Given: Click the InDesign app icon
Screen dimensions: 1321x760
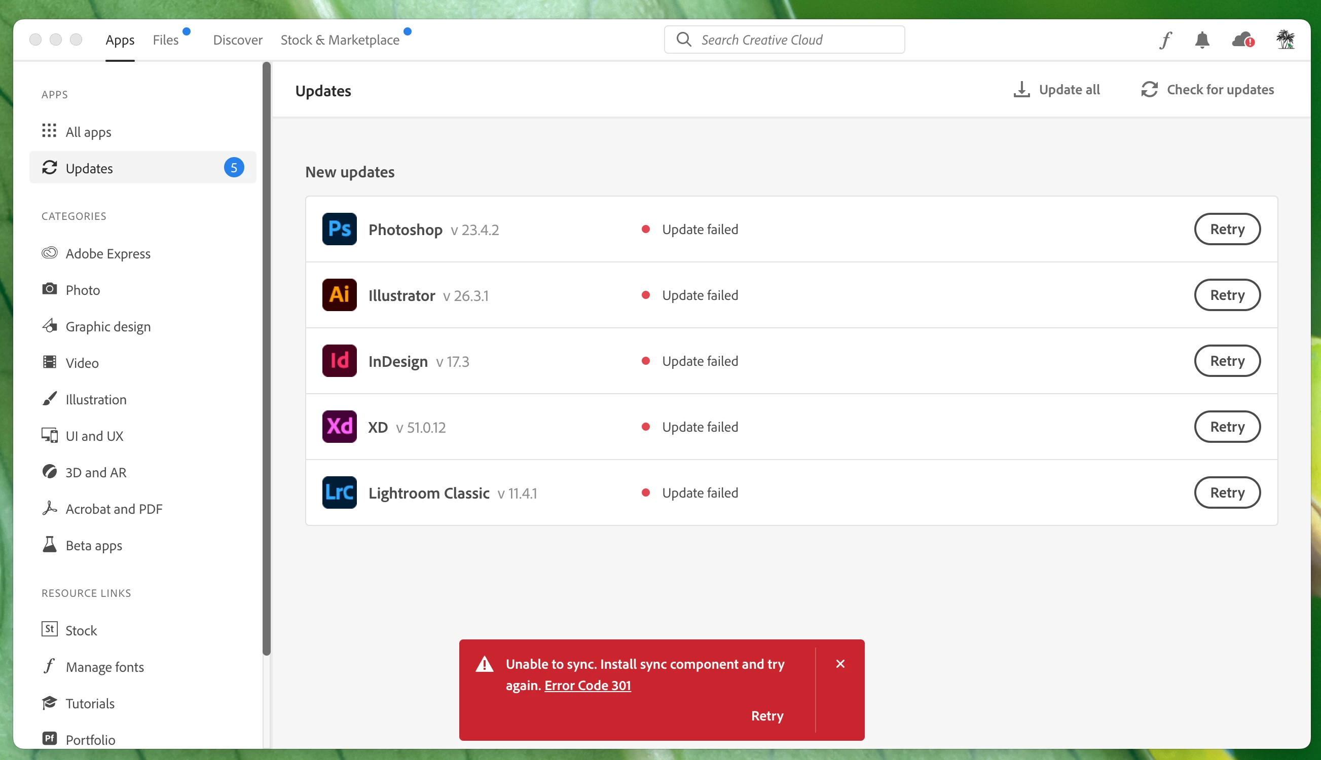Looking at the screenshot, I should pos(340,361).
